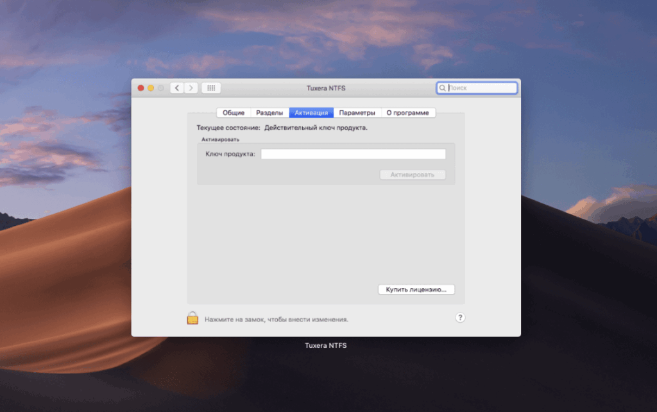This screenshot has width=657, height=412.
Task: Click the Купить лицензию… button
Action: point(416,289)
